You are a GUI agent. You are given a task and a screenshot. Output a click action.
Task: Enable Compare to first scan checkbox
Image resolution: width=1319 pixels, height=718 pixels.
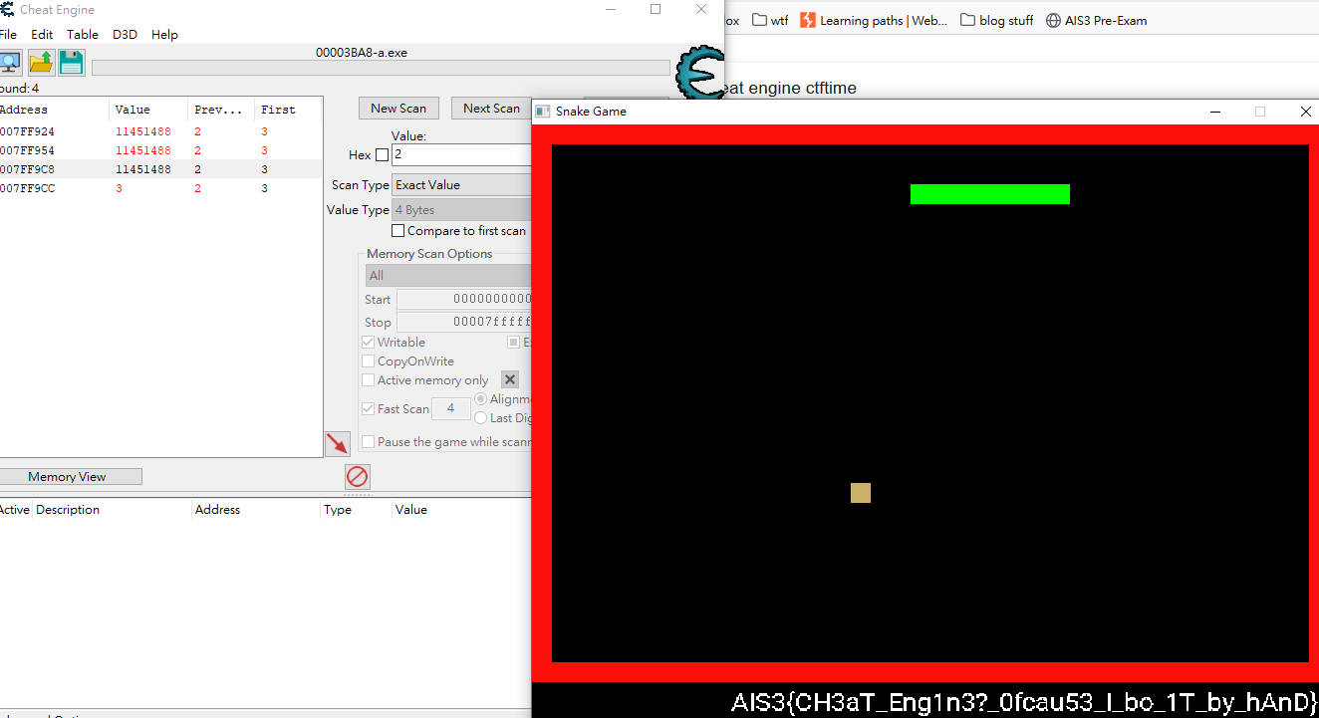coord(398,231)
